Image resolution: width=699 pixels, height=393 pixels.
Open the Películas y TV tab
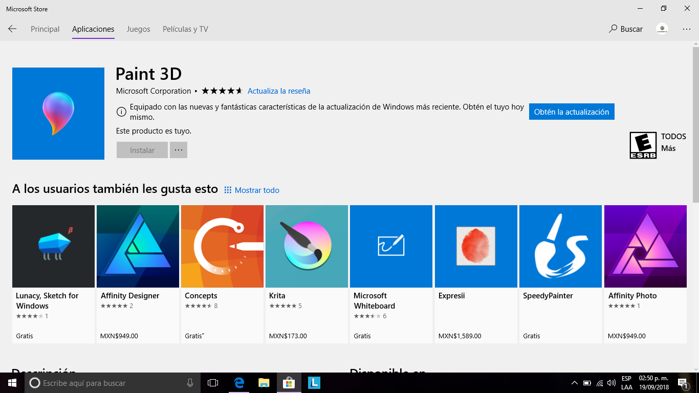[185, 29]
